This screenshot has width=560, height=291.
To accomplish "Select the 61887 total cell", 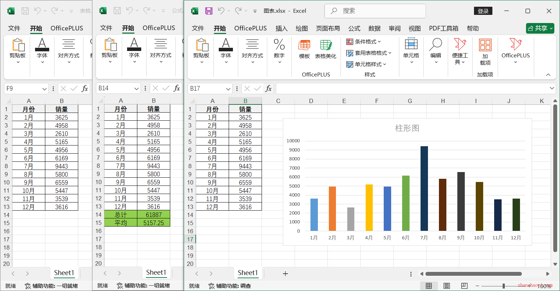I will [154, 215].
